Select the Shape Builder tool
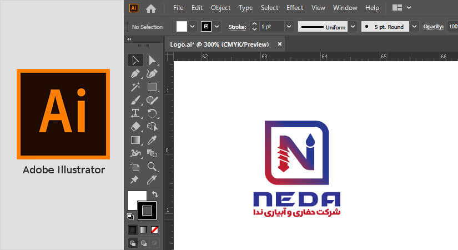Image resolution: width=458 pixels, height=250 pixels. click(x=152, y=127)
